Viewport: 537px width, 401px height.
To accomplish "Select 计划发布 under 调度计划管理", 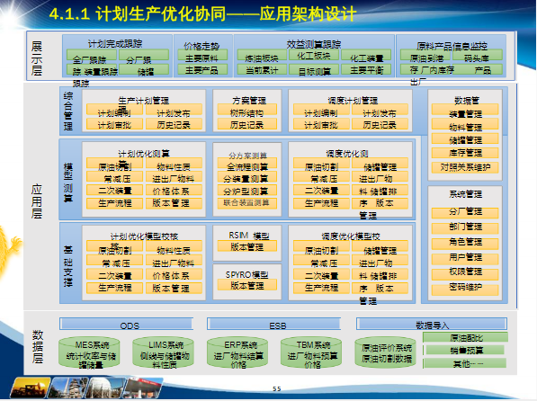I will point(380,109).
